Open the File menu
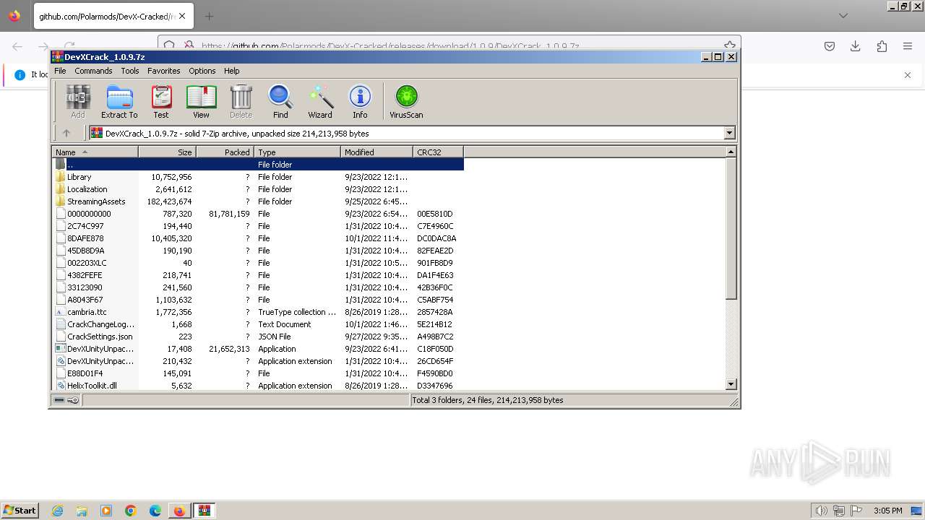The height and width of the screenshot is (520, 925). click(60, 71)
